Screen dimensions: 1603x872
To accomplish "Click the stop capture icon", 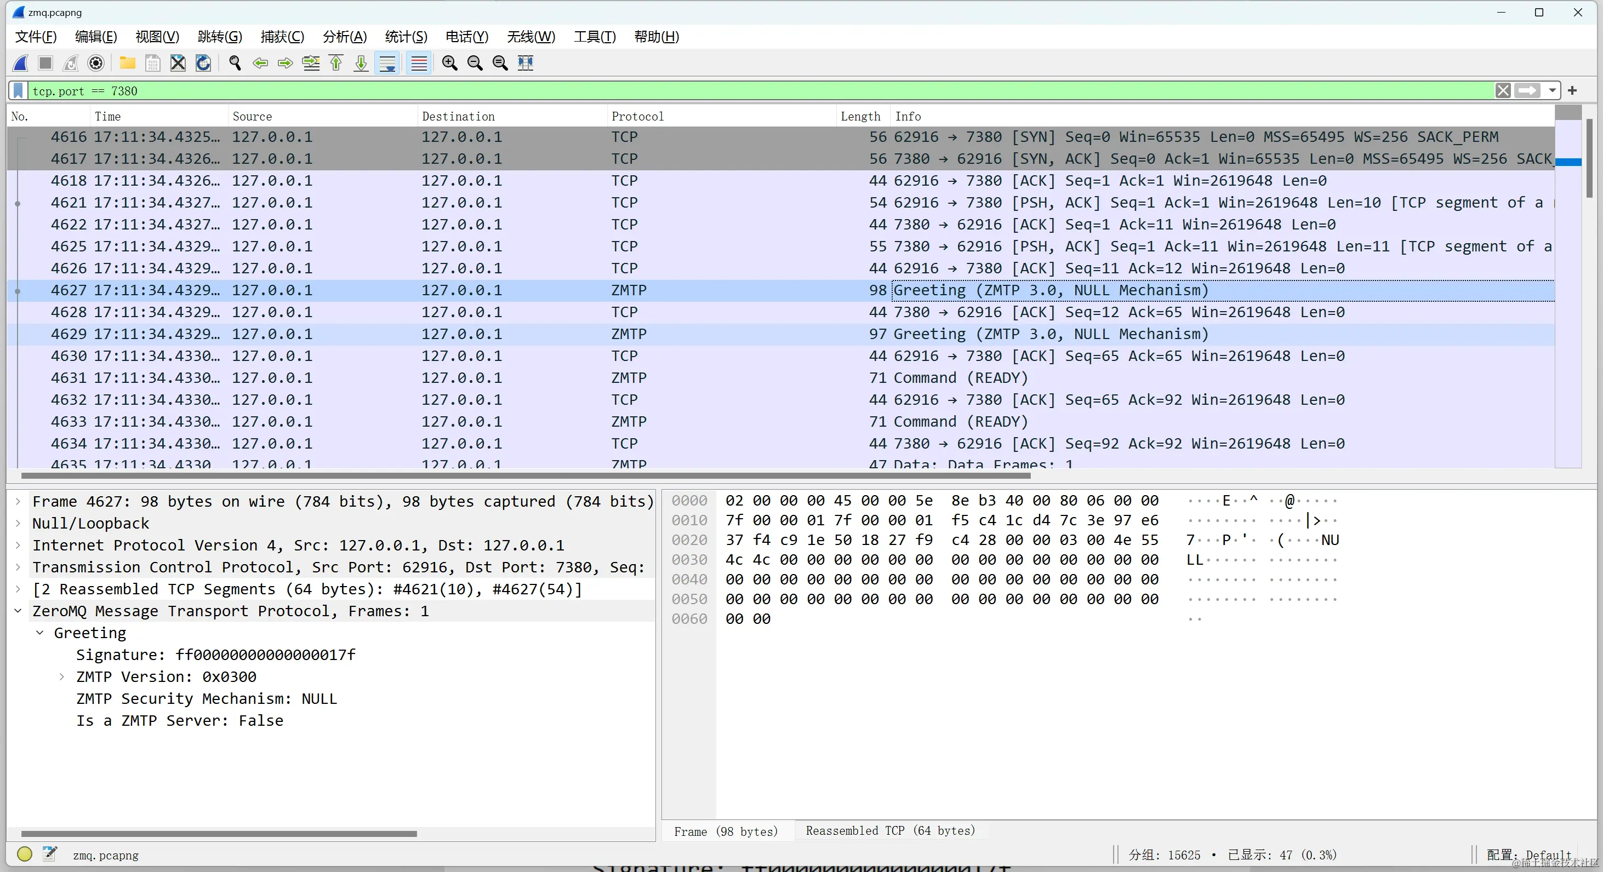I will [x=45, y=63].
